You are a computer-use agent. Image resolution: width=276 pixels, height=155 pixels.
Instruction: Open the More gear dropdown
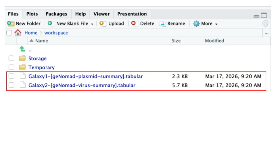pyautogui.click(x=205, y=24)
